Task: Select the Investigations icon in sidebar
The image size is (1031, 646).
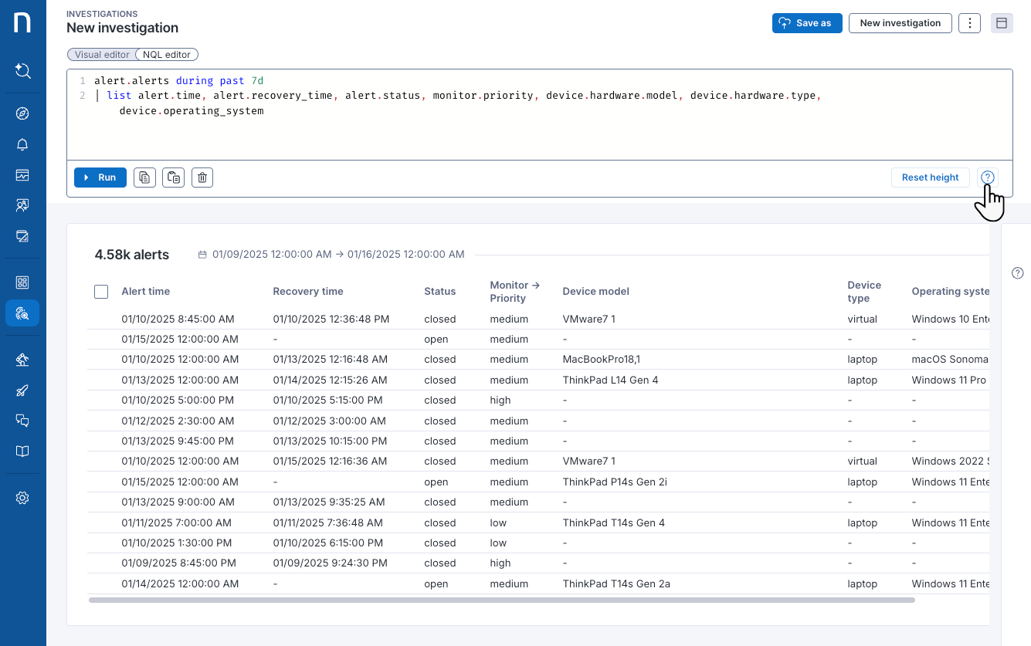Action: pos(22,313)
